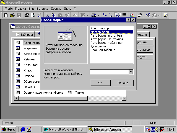Viewport: 177px width, 133px height.
Task: Open Print Preview from the toolbar
Action: (33, 15)
